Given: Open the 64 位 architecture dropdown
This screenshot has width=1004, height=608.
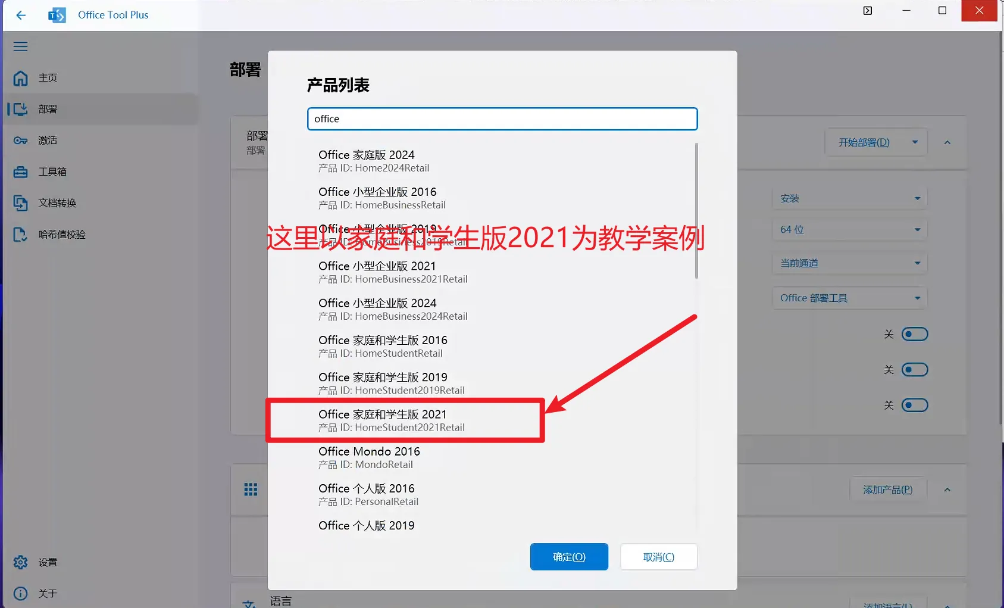Looking at the screenshot, I should pos(849,230).
